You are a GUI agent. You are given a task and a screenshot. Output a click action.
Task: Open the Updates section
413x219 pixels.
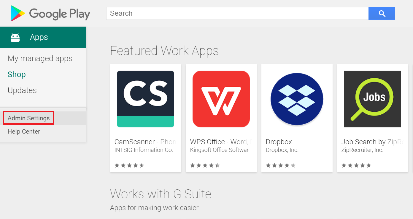tap(22, 90)
